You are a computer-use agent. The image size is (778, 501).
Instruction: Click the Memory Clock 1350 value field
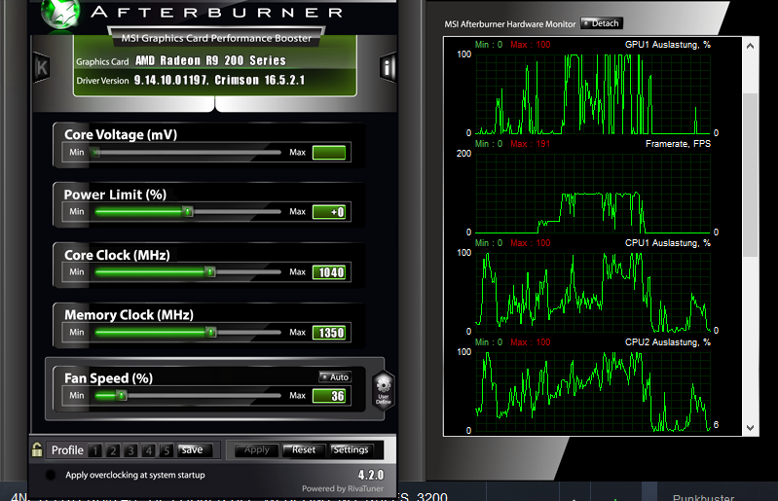coord(329,333)
